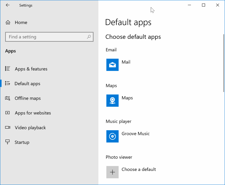Image resolution: width=225 pixels, height=185 pixels.
Task: Click the search magnifier icon
Action: 89,37
